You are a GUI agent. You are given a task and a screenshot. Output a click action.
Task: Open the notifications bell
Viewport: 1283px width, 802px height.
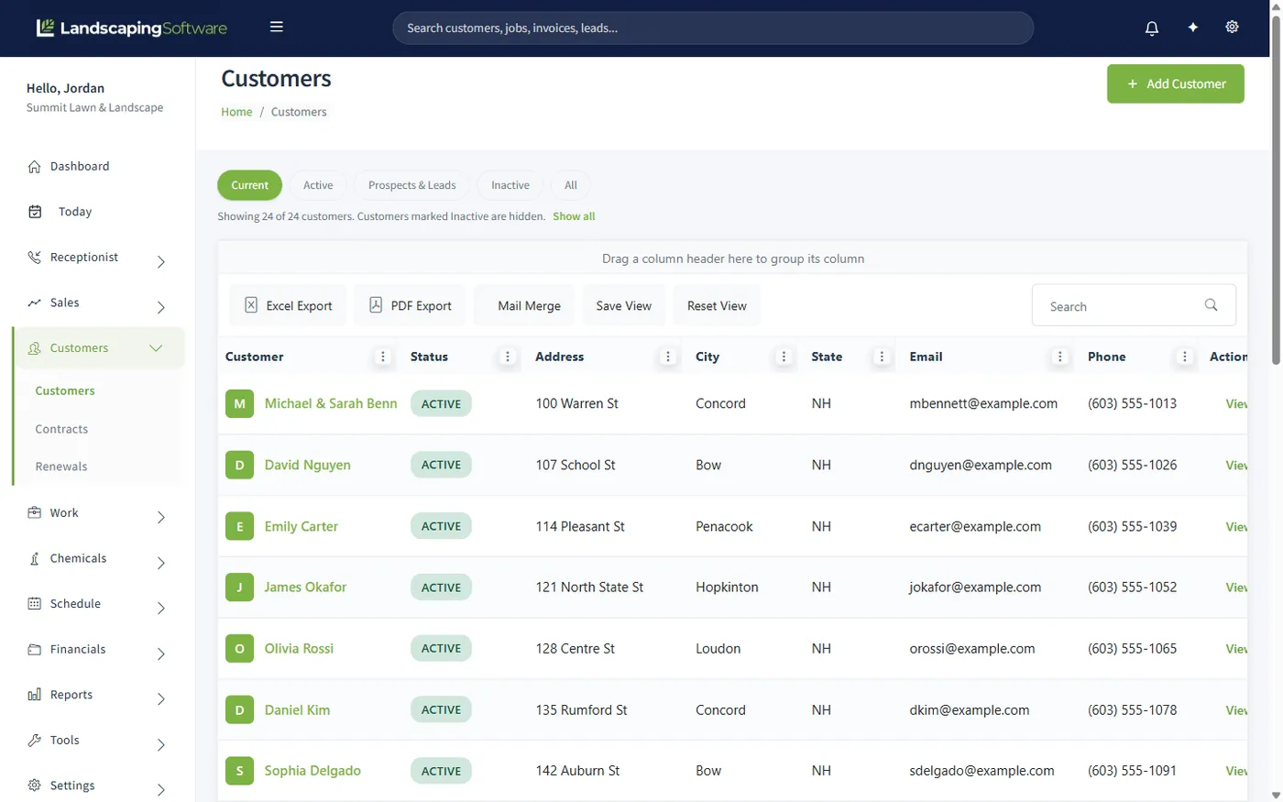click(x=1152, y=27)
